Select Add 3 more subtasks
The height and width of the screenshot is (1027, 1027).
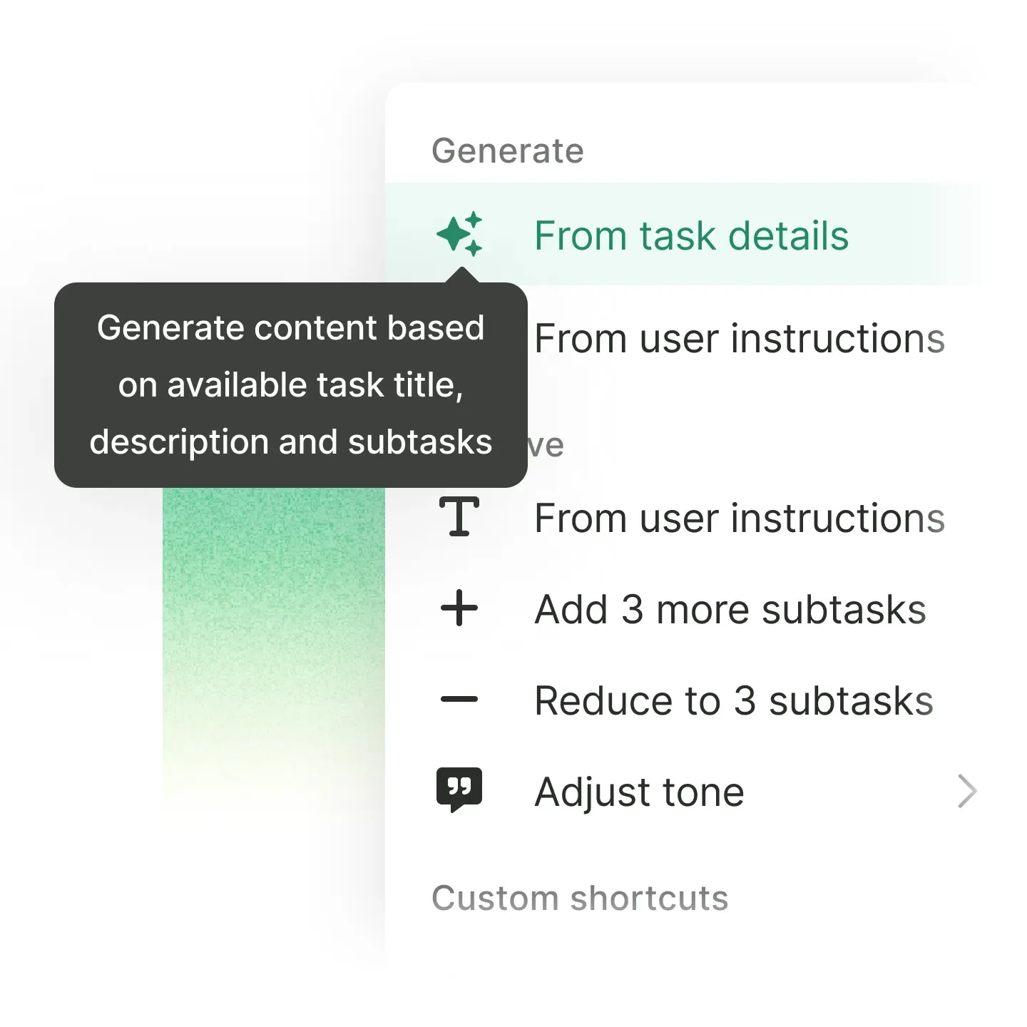click(730, 610)
